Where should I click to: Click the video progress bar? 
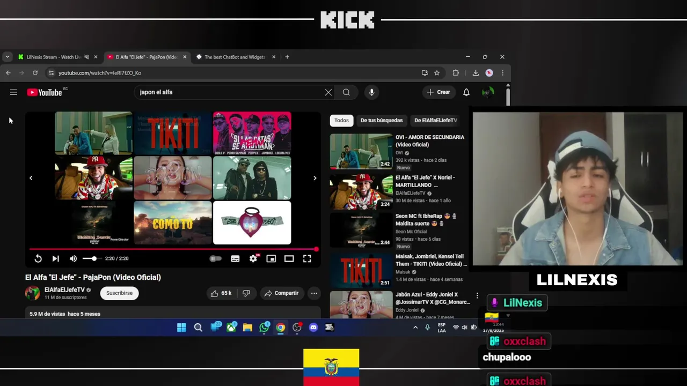pos(173,249)
